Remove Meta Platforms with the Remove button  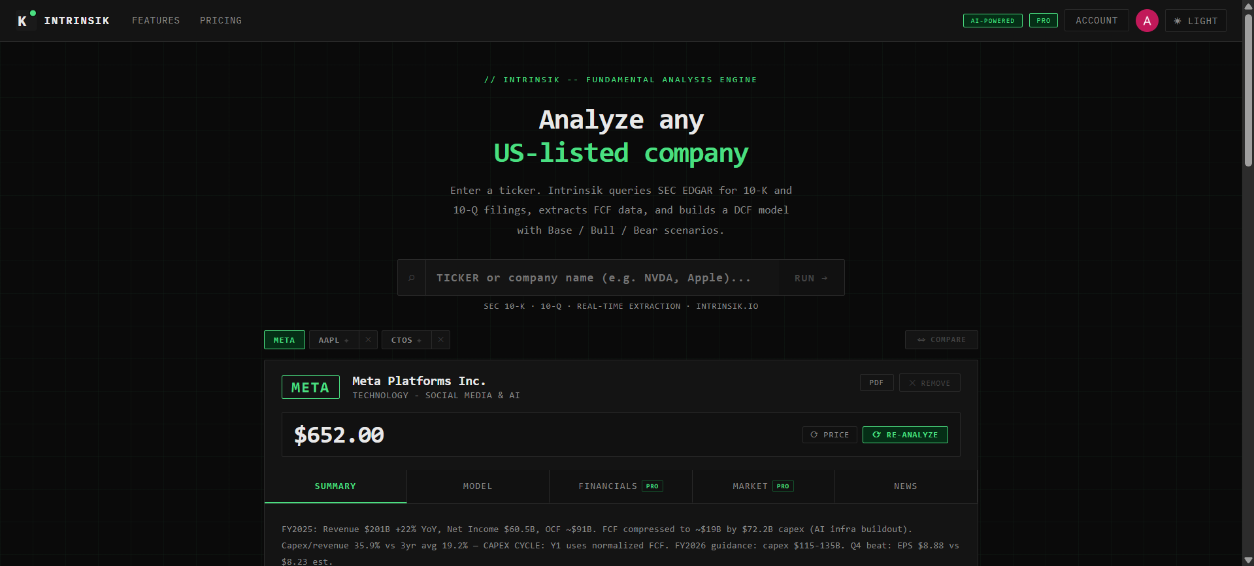[929, 383]
